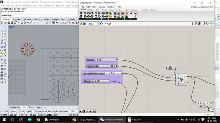Add a new viewport tab with plus button
The image size is (220, 123).
(45, 107)
